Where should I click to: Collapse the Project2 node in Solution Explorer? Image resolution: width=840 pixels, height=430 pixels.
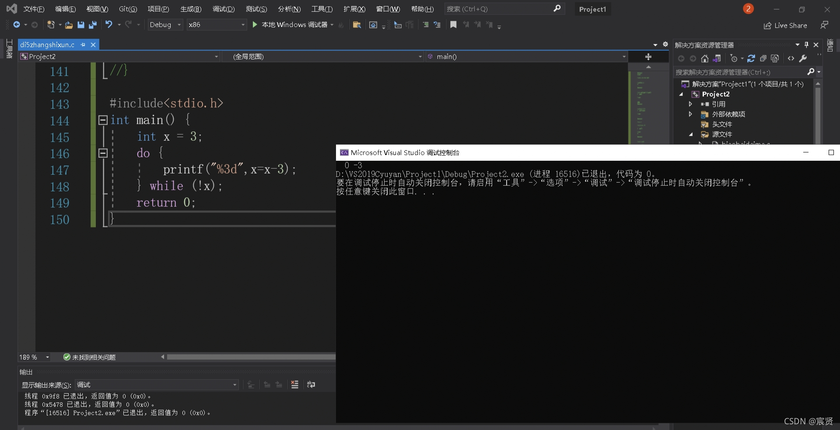[x=681, y=94]
